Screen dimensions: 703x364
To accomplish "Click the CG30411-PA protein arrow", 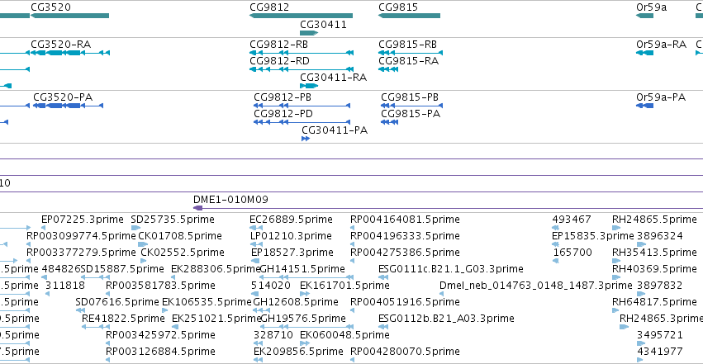I will tap(306, 139).
